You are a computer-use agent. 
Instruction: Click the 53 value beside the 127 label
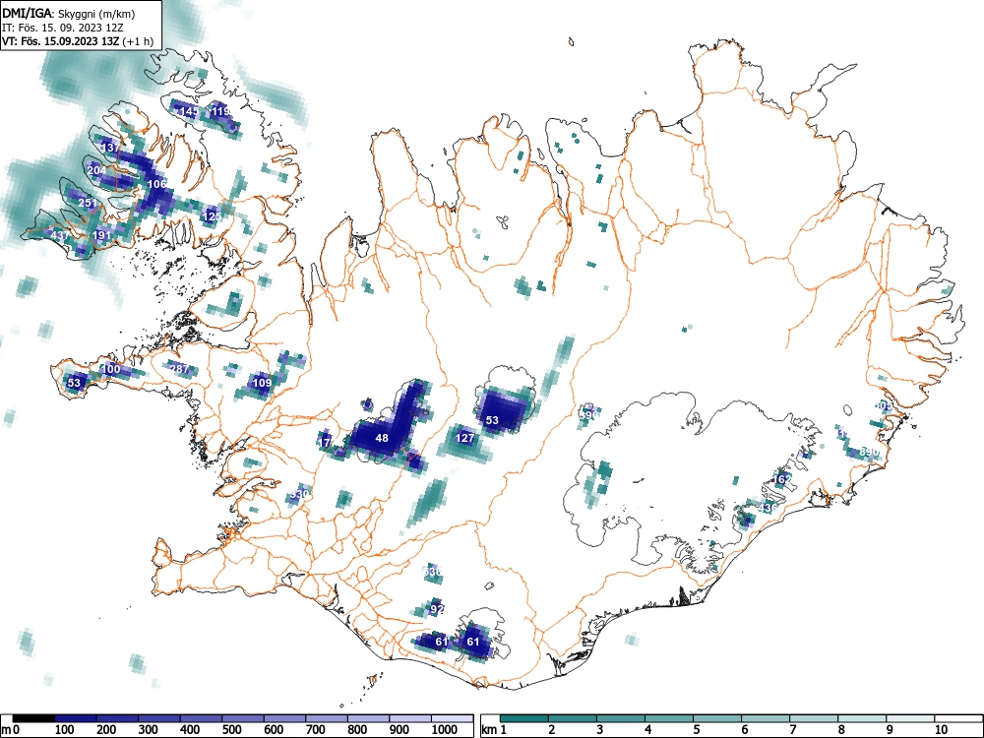click(x=492, y=420)
